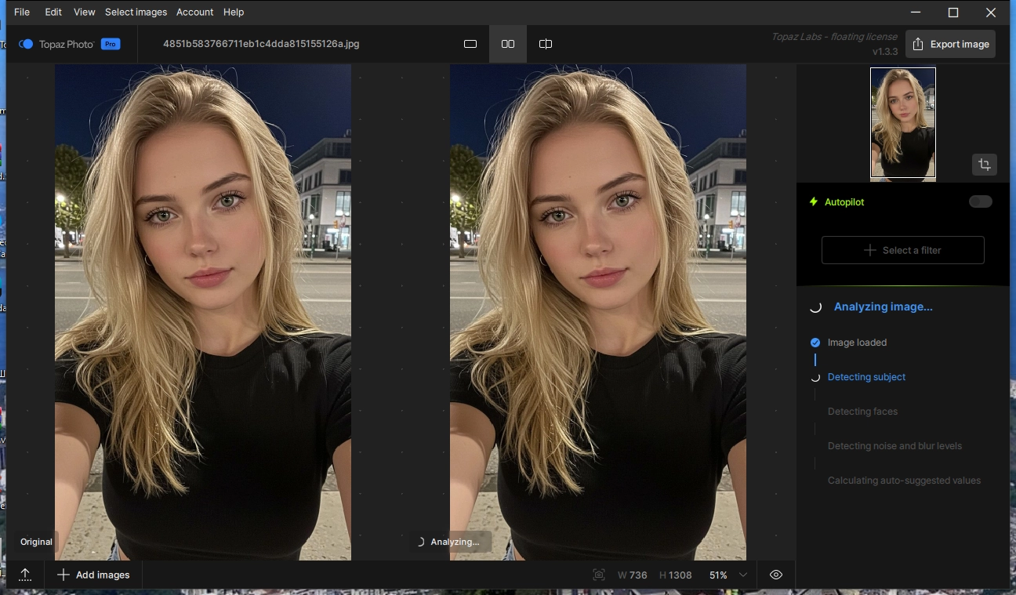Click the Select a filter button

(903, 250)
